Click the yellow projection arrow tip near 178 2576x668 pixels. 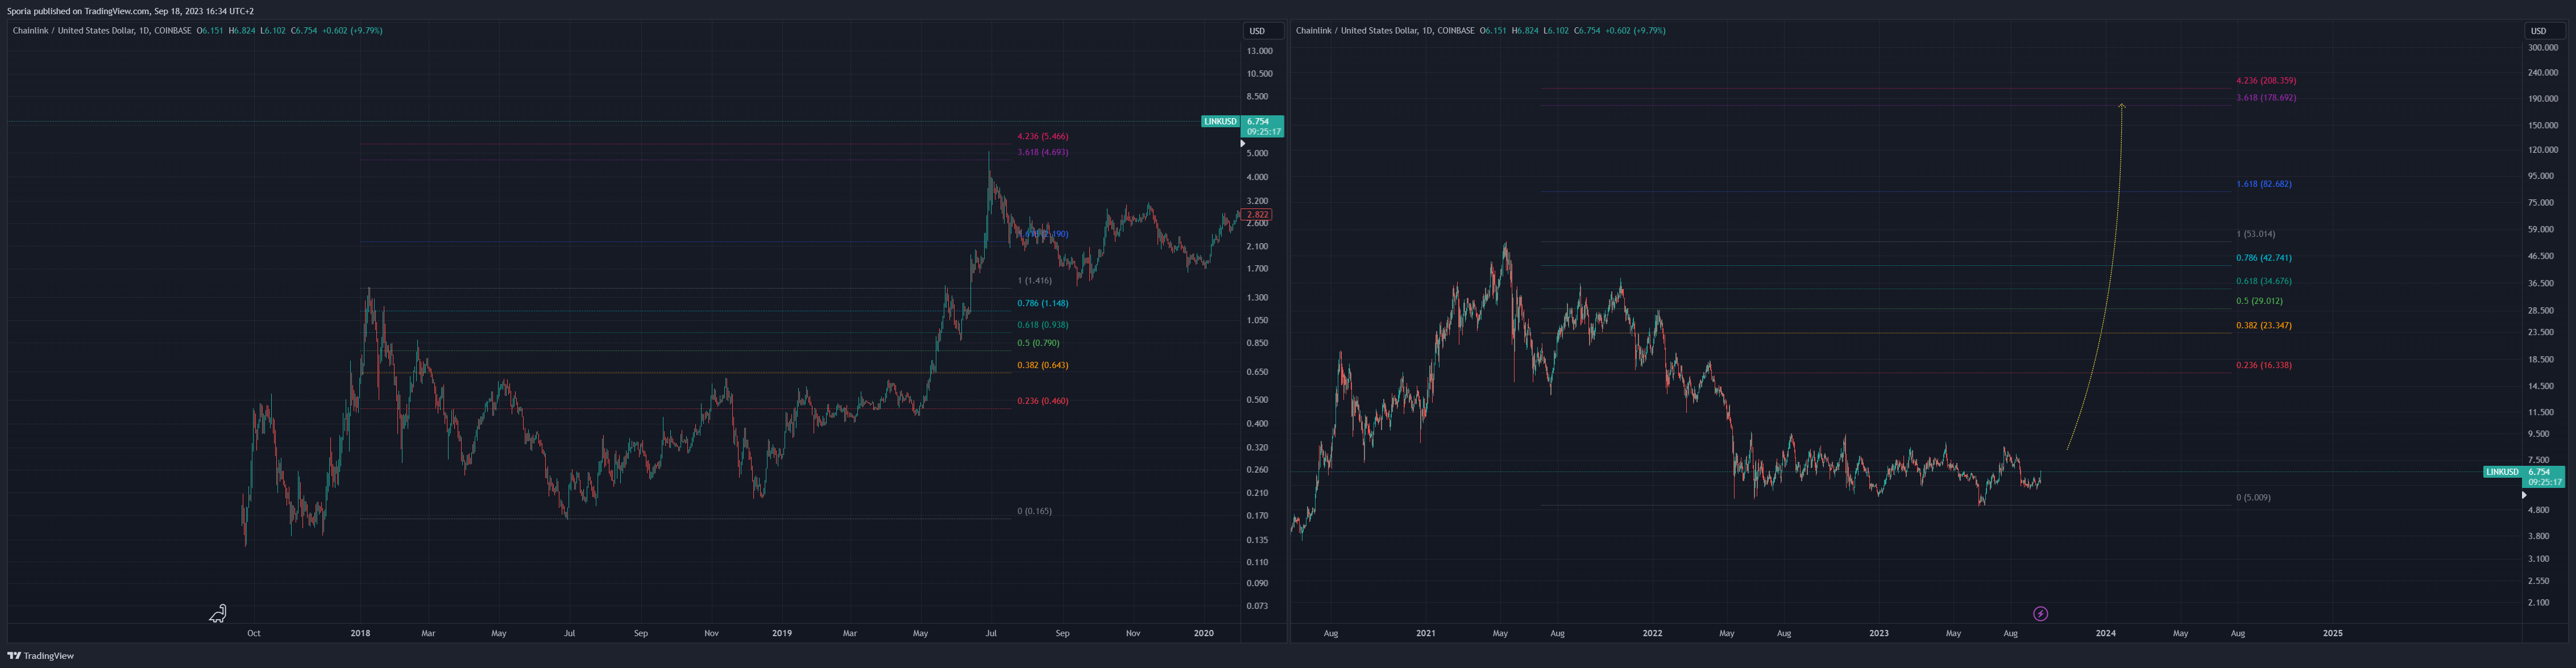click(2121, 105)
